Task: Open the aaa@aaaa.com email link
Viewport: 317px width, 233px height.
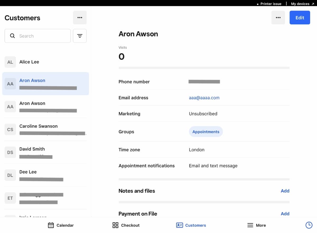Action: (204, 98)
